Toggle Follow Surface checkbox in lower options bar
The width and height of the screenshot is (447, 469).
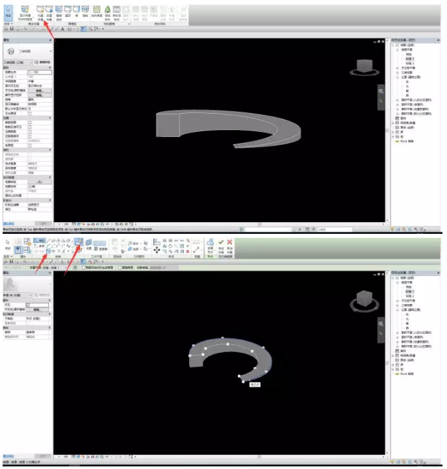point(120,268)
